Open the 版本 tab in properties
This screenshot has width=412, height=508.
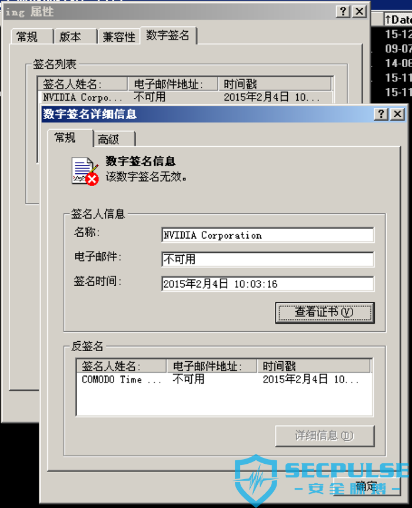click(x=75, y=37)
